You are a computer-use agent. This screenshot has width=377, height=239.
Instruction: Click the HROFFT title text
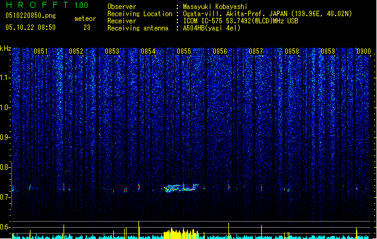pos(37,5)
